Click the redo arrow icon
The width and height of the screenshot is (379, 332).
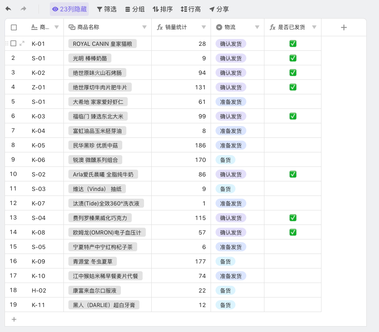[x=24, y=9]
